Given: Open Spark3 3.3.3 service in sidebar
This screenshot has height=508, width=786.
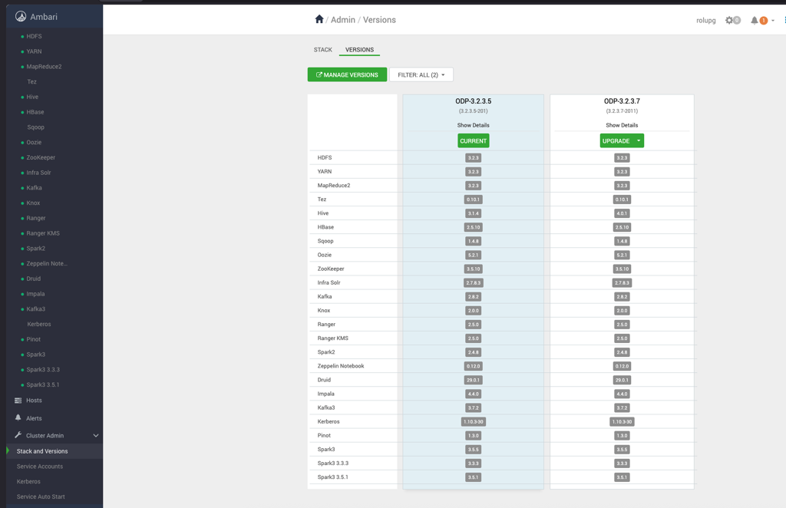Looking at the screenshot, I should coord(43,370).
